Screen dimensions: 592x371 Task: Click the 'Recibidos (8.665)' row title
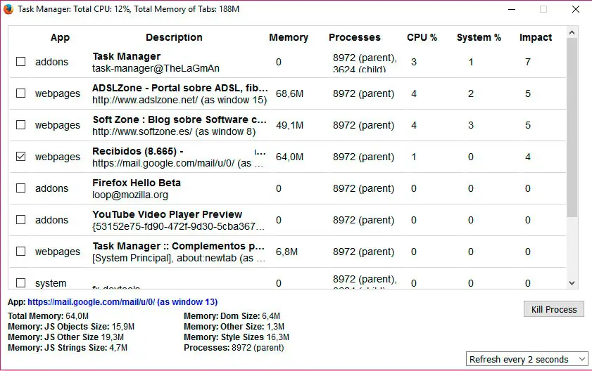click(x=138, y=151)
